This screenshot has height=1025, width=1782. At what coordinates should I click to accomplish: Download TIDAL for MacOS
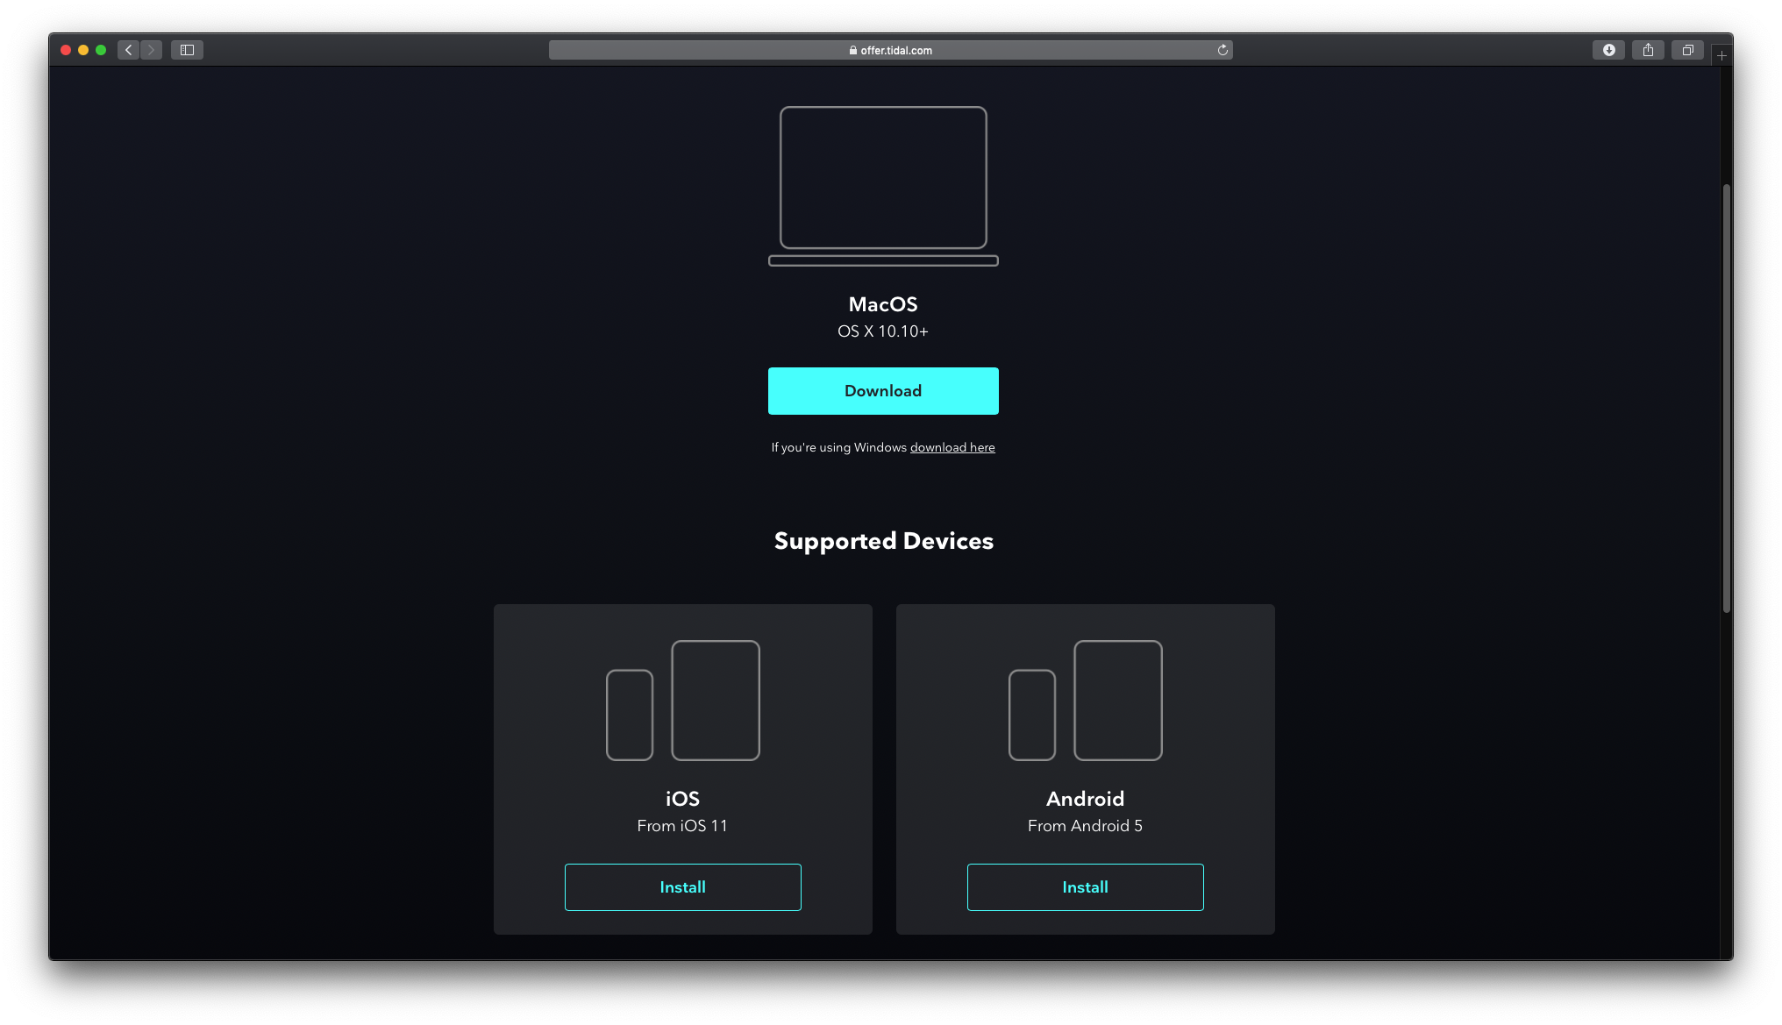883,391
